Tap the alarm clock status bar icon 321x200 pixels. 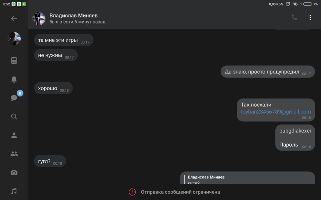(x=288, y=4)
